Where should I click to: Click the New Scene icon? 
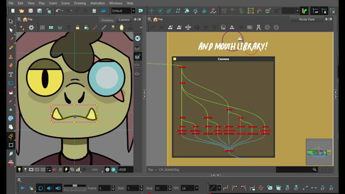13,11
